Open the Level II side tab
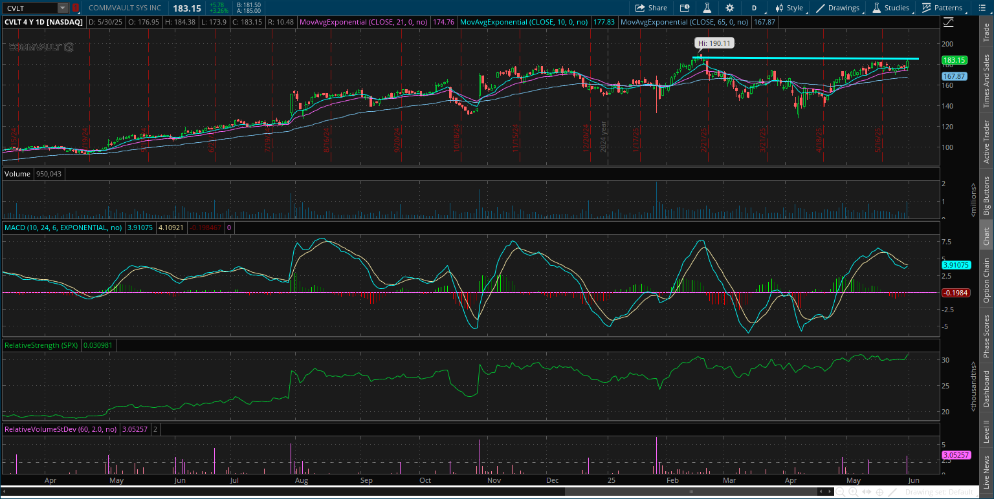994x499 pixels. [986, 431]
